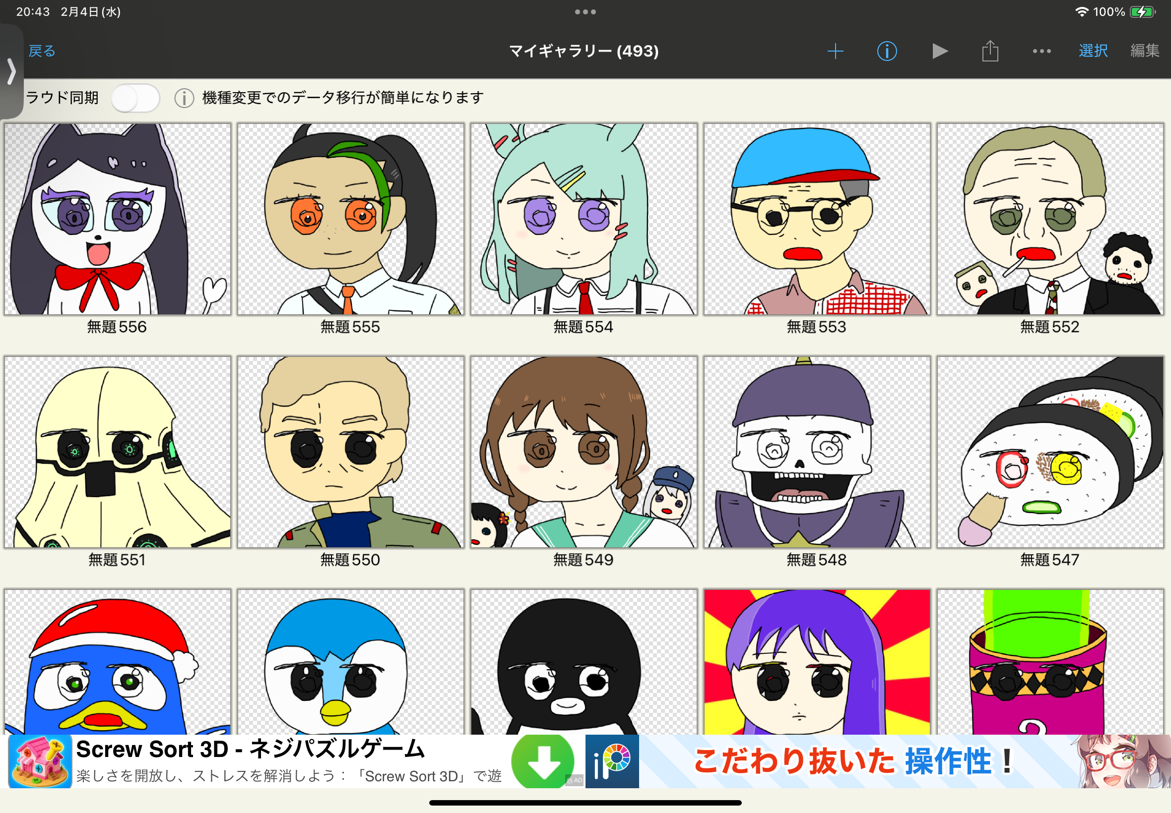
Task: Tap the green download arrow in ad
Action: pos(542,761)
